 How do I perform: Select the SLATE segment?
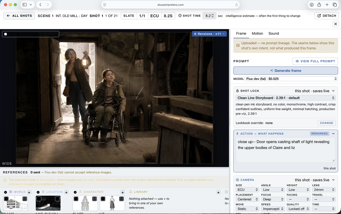tap(129, 16)
